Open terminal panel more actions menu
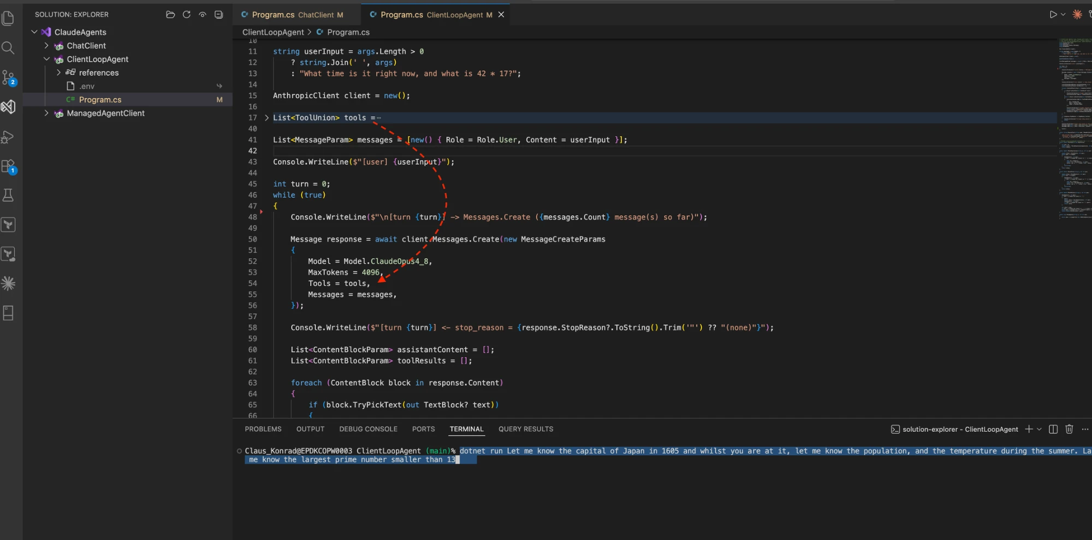This screenshot has height=540, width=1092. tap(1085, 429)
